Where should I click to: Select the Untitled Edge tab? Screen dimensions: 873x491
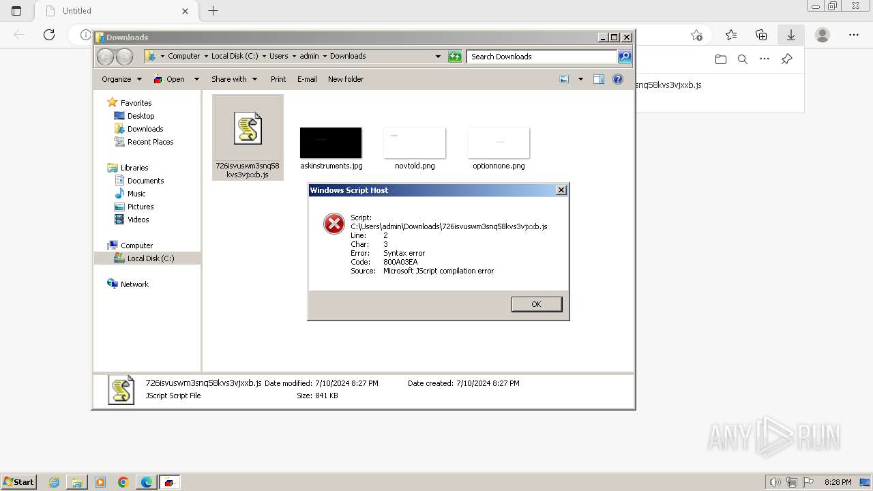point(117,11)
